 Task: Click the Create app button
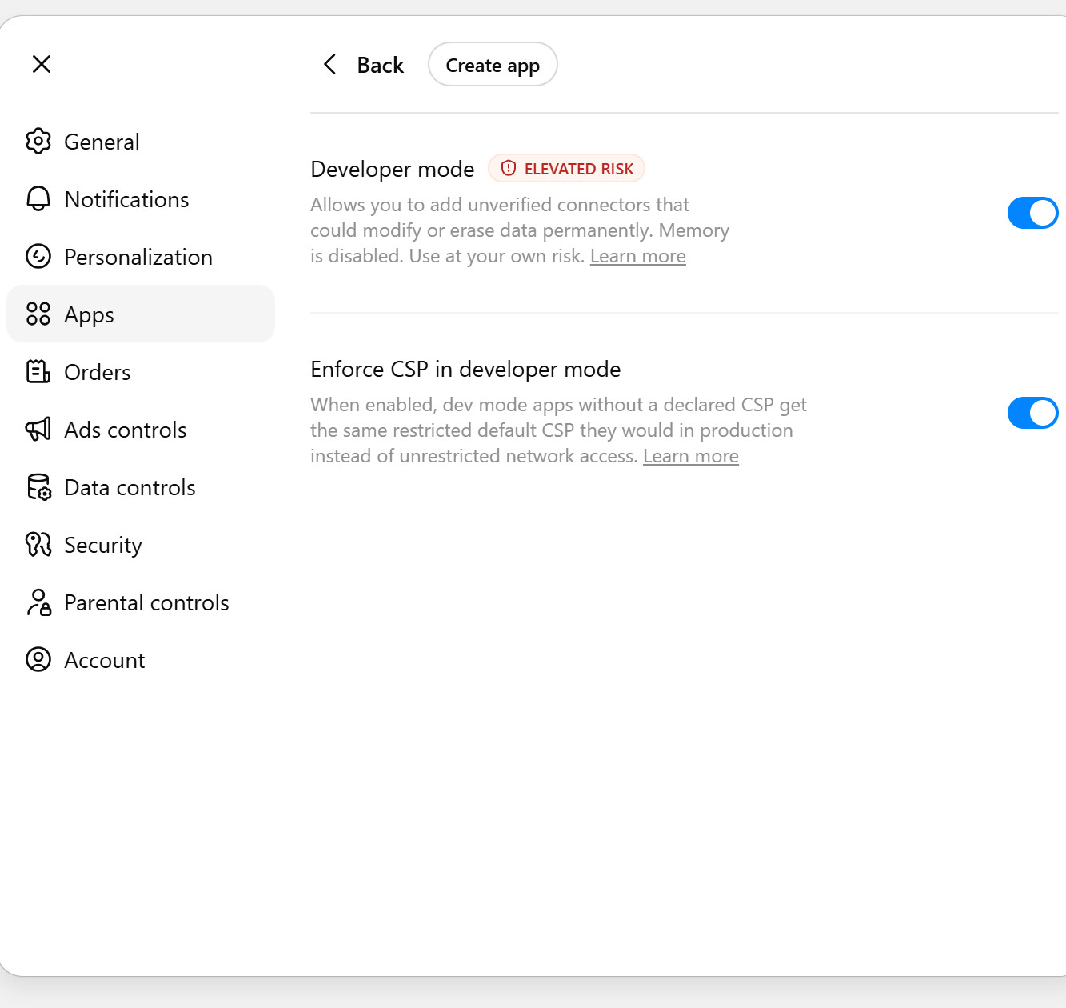(x=493, y=65)
